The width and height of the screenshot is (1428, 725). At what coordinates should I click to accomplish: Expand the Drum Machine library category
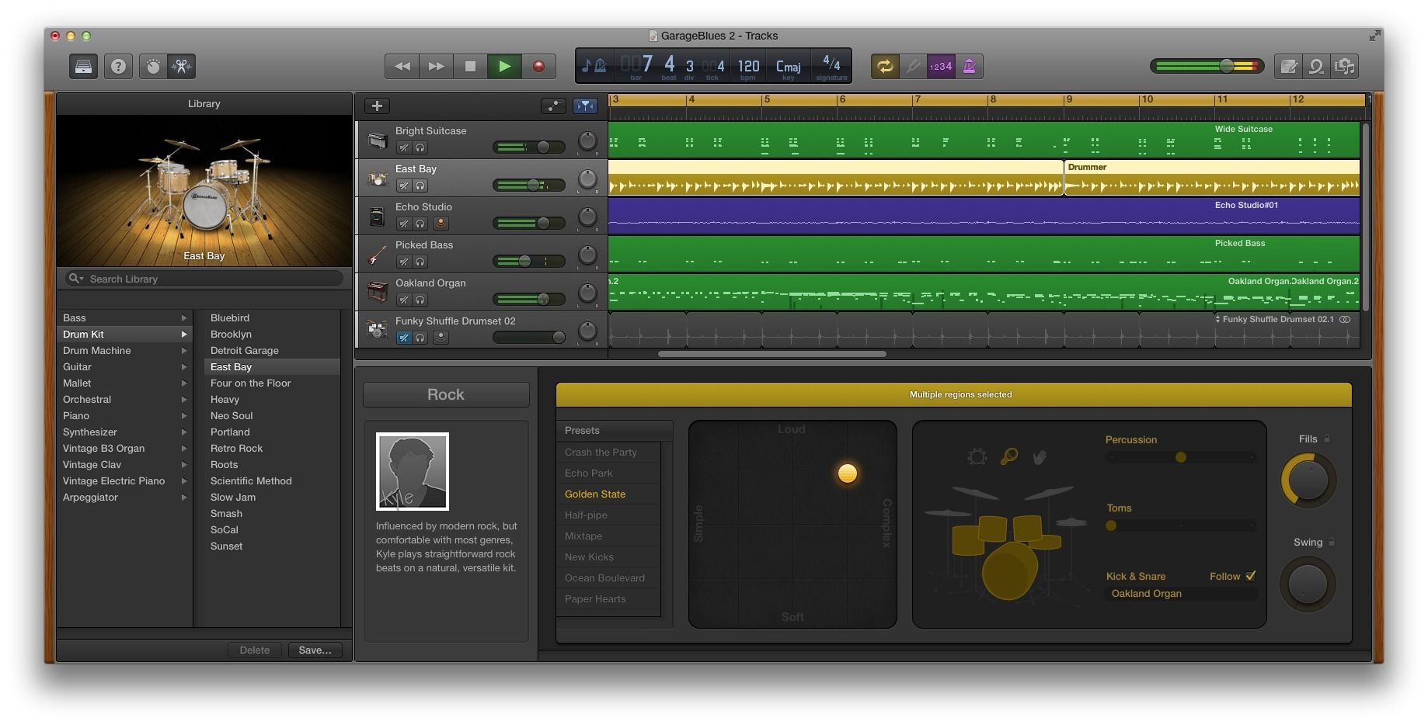point(184,351)
